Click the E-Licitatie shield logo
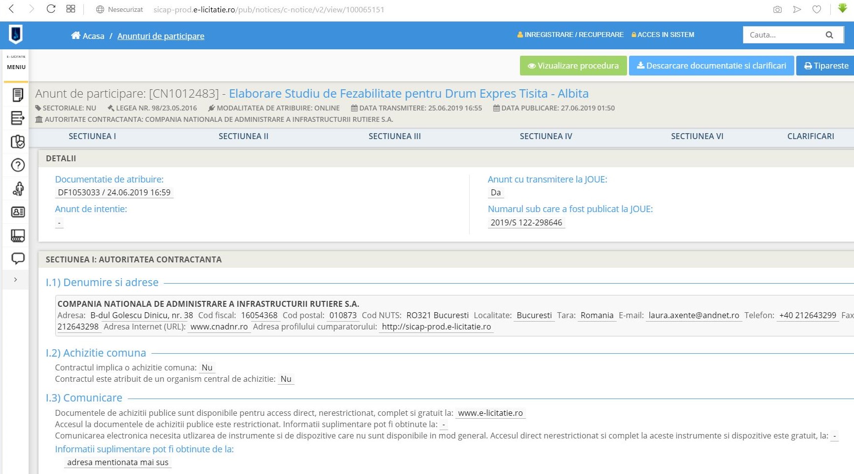Screen dimensions: 854x474 16,35
